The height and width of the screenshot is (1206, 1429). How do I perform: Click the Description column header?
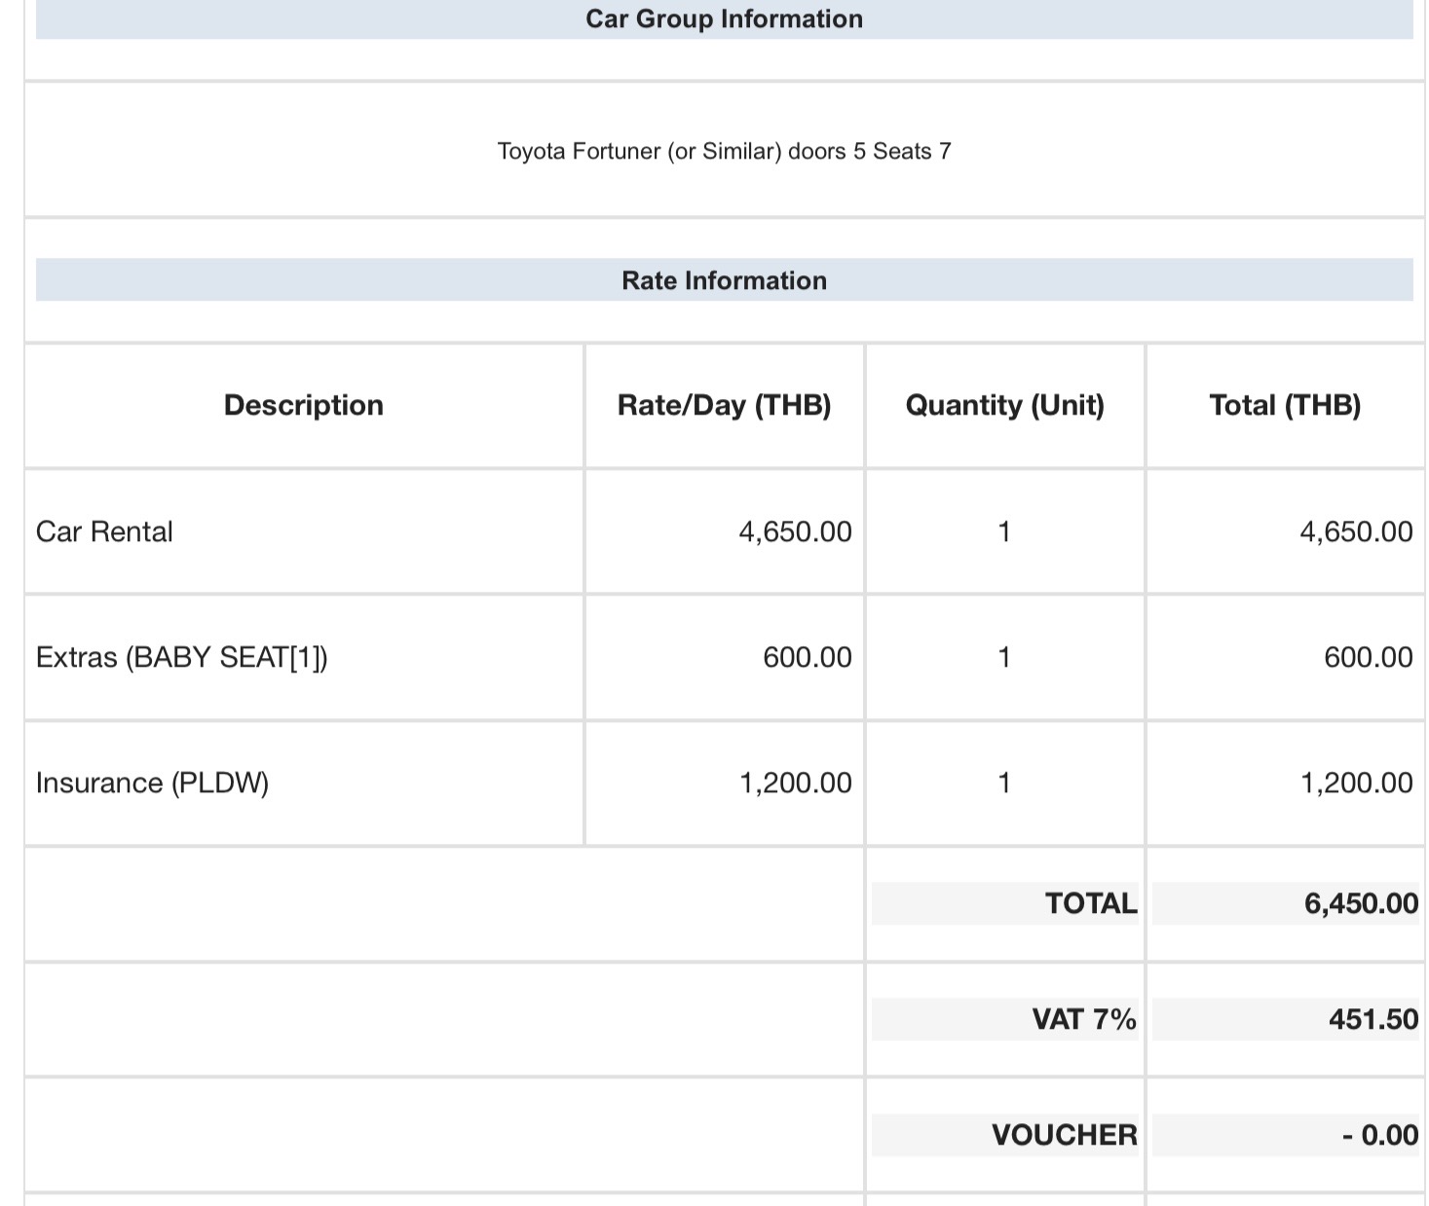[303, 405]
